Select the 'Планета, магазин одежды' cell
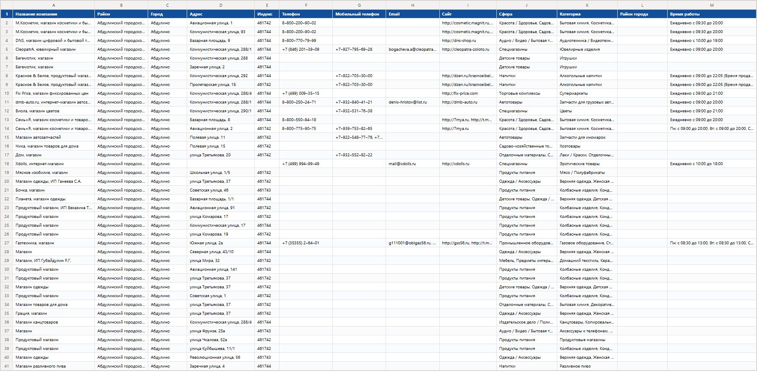Viewport: 757px width, 378px height. 54,199
